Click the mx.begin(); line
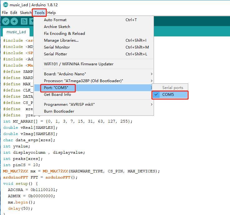This screenshot has height=215, width=230. click(22, 203)
